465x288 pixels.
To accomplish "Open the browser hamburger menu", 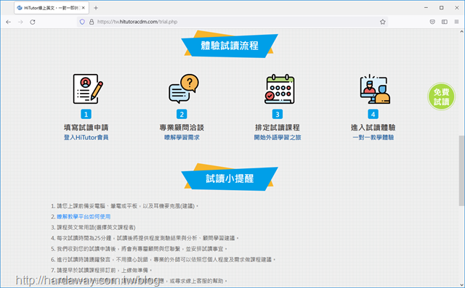I will (x=456, y=22).
